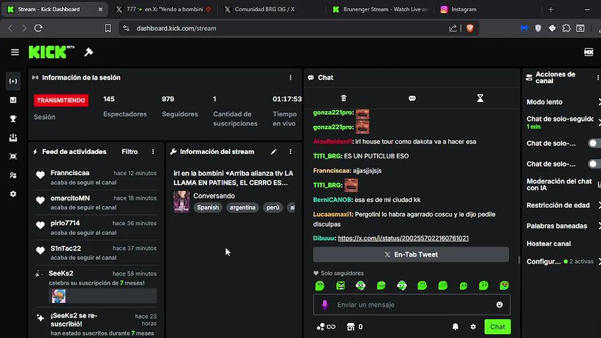Open the hamburger navigation menu
Image resolution: width=601 pixels, height=338 pixels.
click(x=15, y=52)
